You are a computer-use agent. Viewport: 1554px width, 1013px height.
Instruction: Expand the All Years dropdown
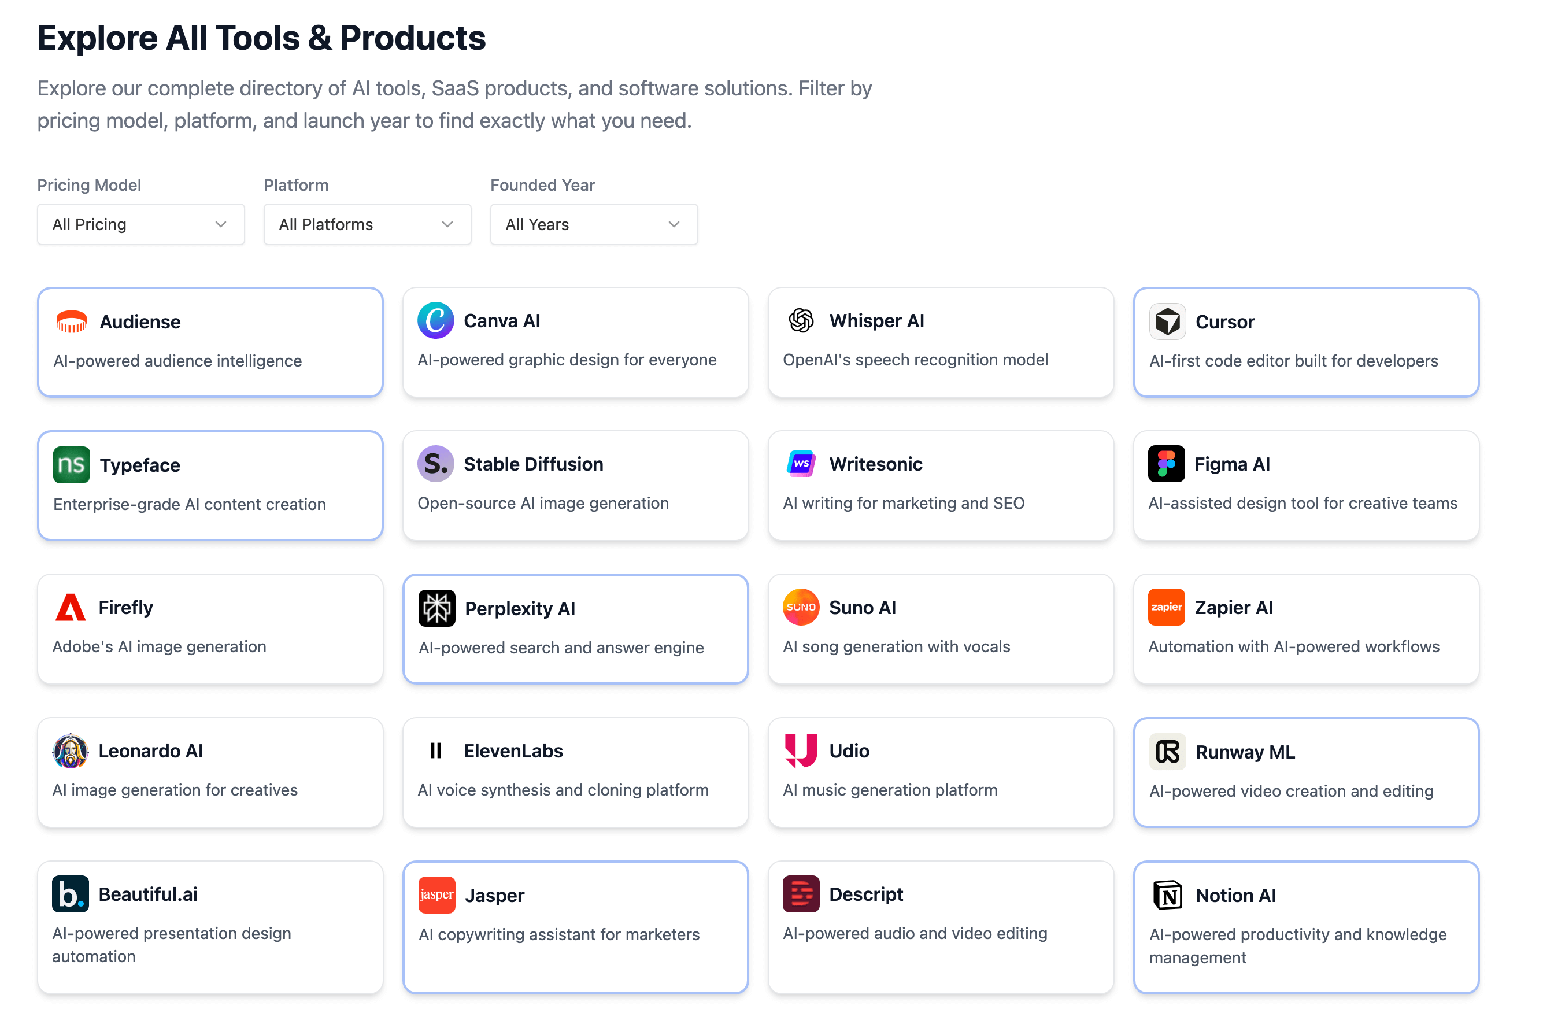(x=594, y=225)
